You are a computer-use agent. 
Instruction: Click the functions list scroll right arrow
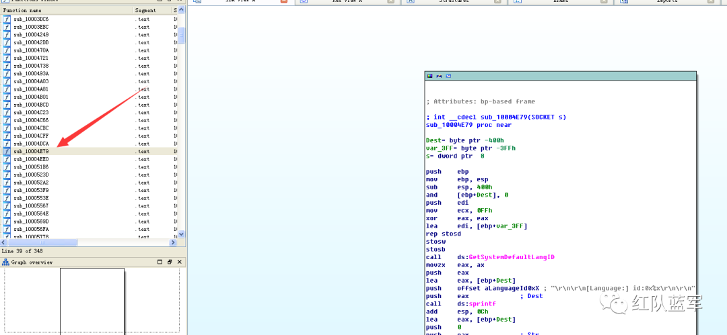pos(174,242)
